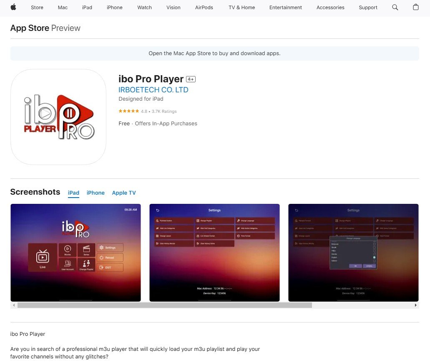Select the iPad screenshots tab
This screenshot has height=363, width=430.
pos(73,193)
